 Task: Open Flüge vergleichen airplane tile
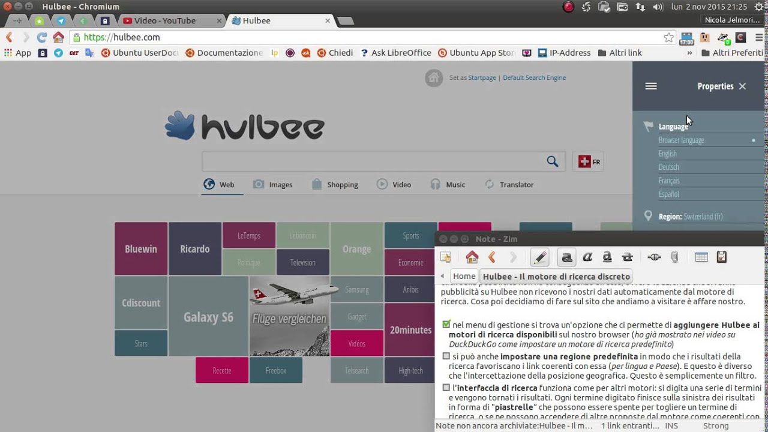(289, 316)
